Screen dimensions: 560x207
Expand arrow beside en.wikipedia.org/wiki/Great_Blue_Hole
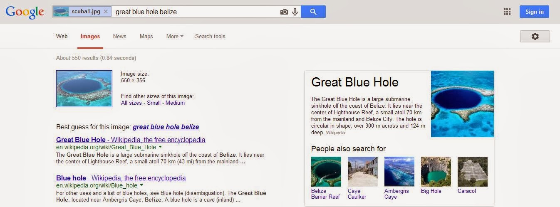pyautogui.click(x=160, y=147)
